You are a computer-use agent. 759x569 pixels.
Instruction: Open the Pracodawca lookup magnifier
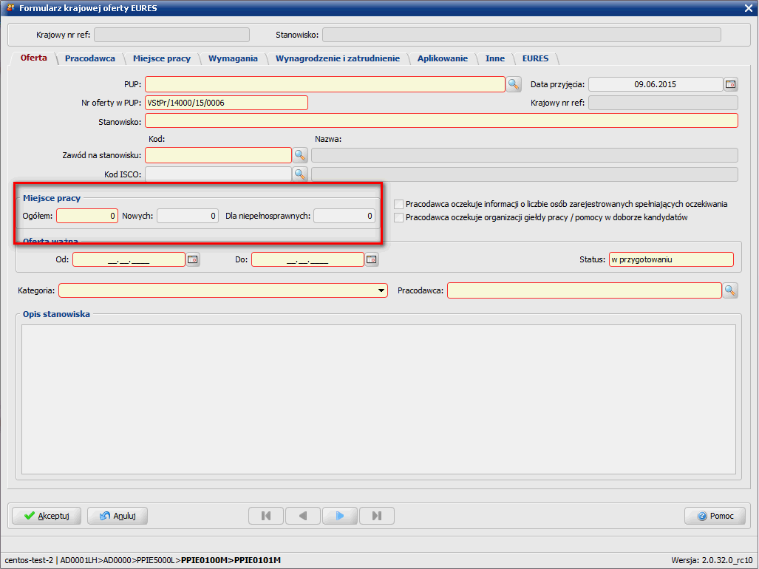pos(730,291)
